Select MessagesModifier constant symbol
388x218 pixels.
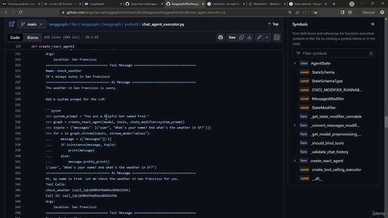pos(328,99)
